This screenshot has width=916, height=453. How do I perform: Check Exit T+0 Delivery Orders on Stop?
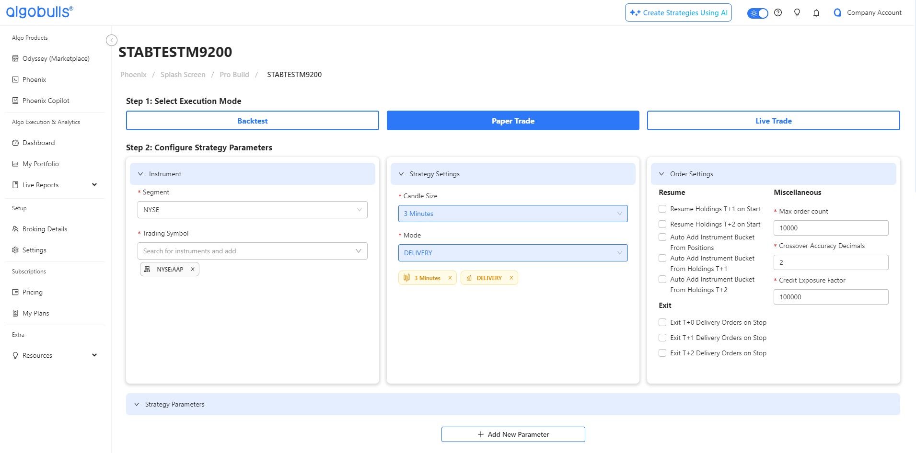click(x=662, y=322)
